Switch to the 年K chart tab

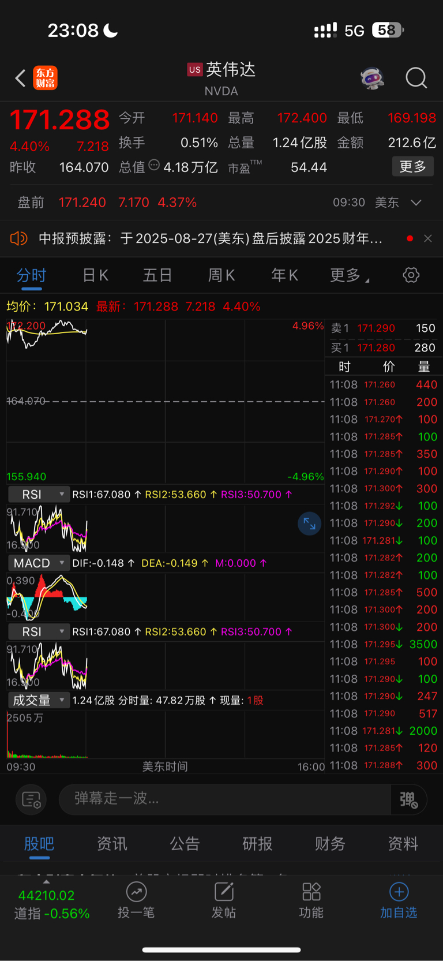coord(284,275)
